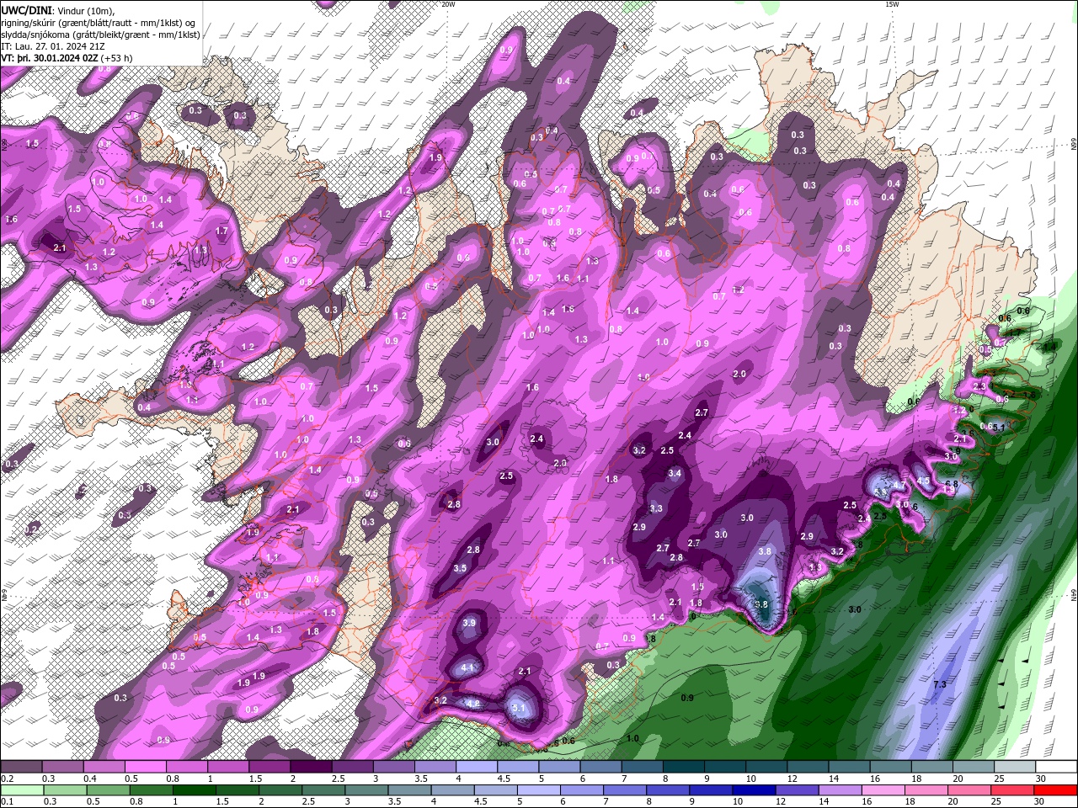Click the '3.4' precipitation value on the map
The height and width of the screenshot is (808, 1078).
click(x=675, y=474)
